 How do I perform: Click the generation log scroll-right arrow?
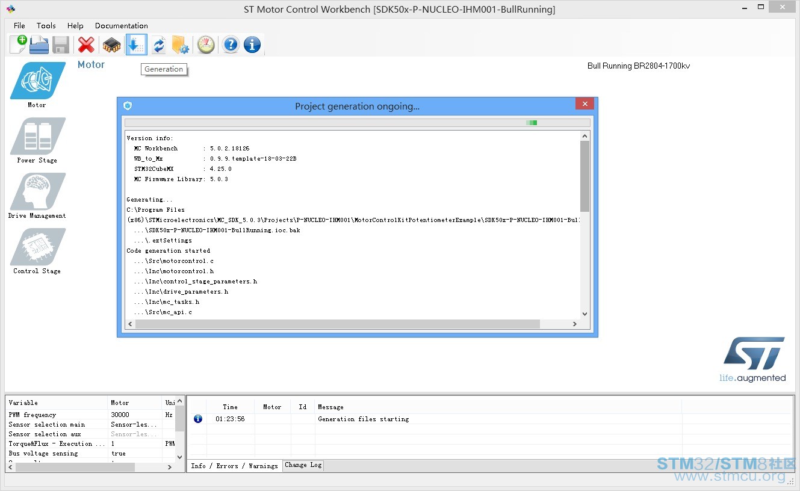[575, 324]
